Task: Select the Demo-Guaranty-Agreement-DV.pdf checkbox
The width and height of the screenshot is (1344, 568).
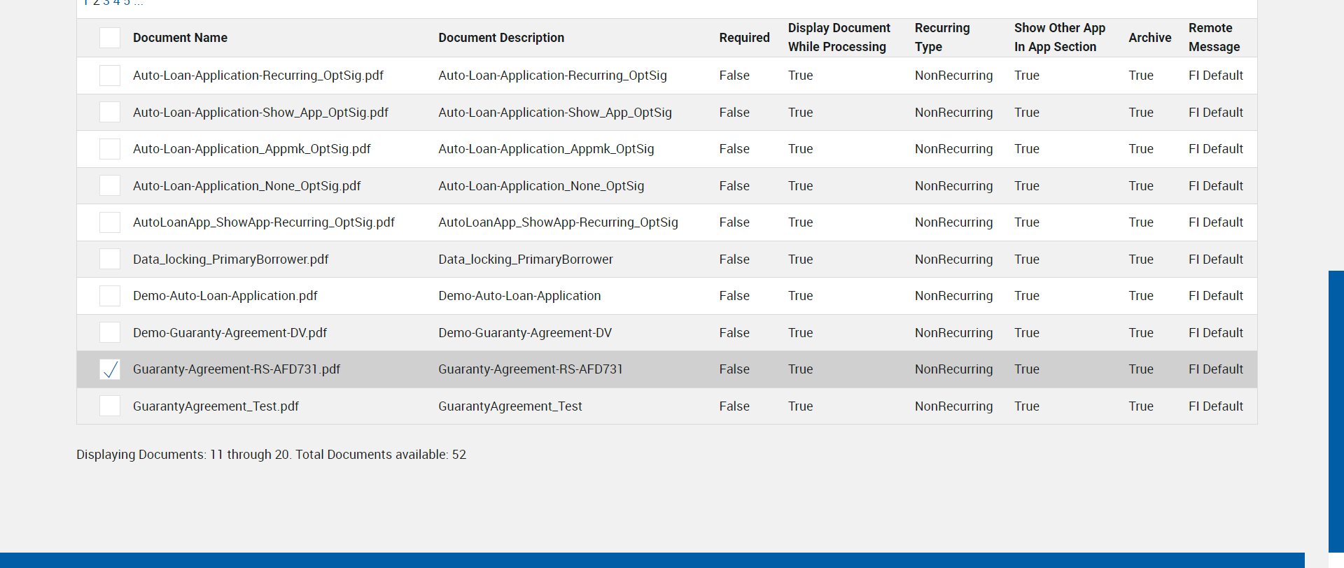Action: 110,333
